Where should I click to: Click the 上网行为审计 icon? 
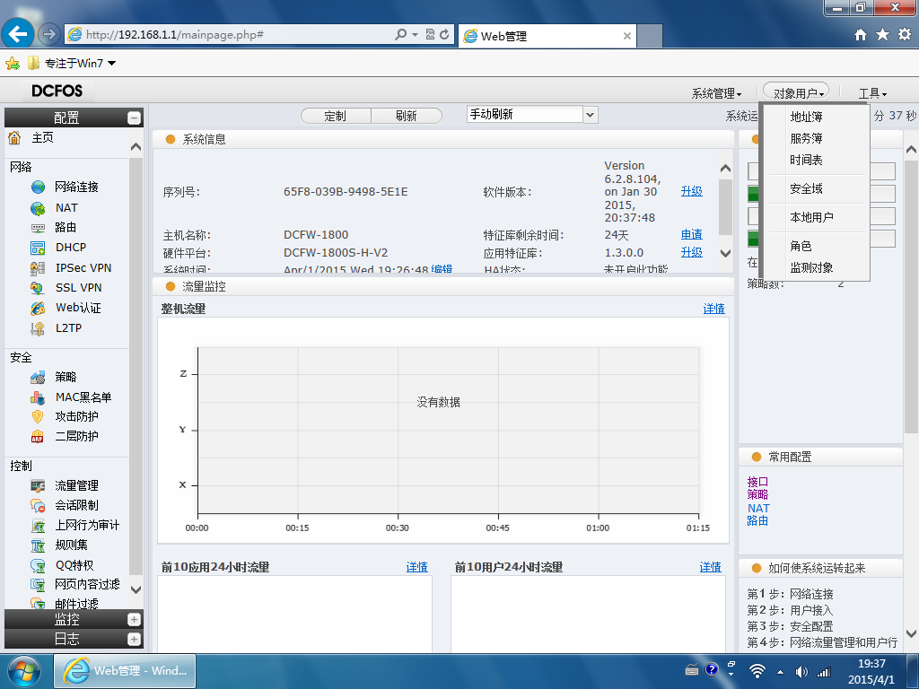click(x=38, y=526)
